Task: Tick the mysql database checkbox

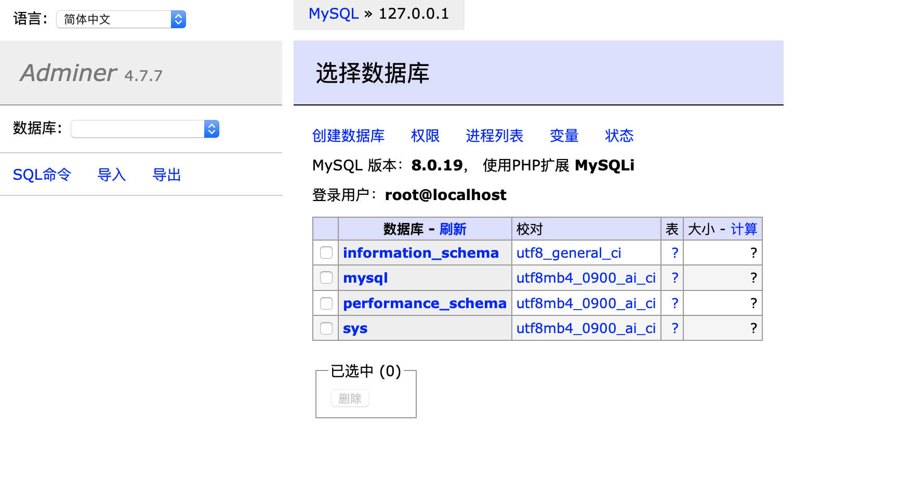Action: pyautogui.click(x=326, y=277)
